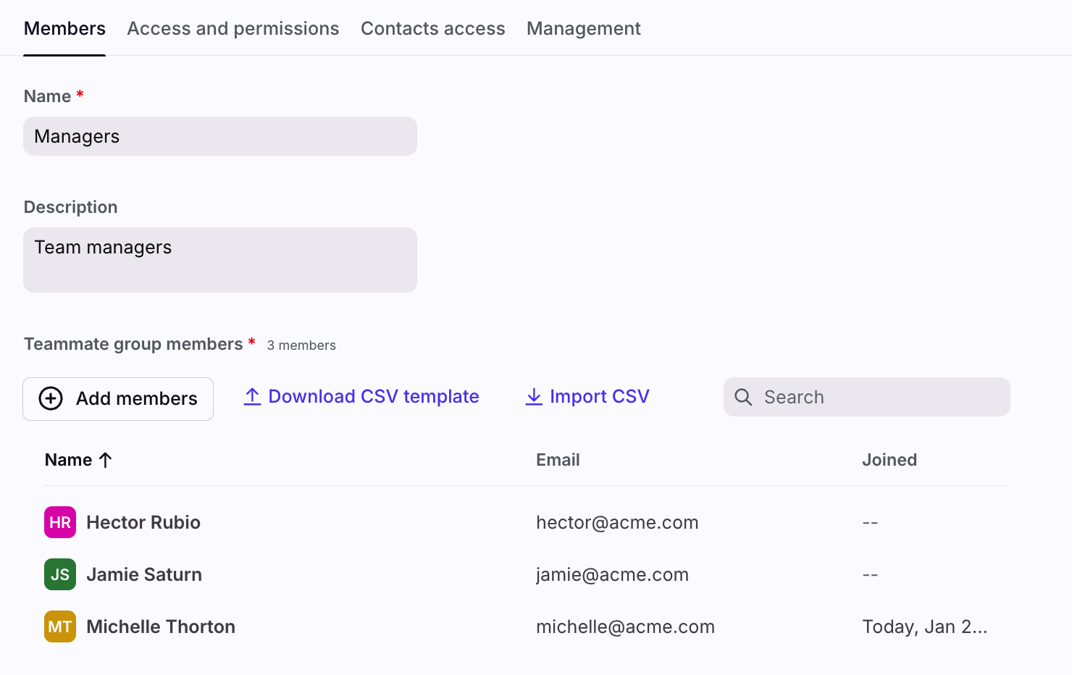Image resolution: width=1072 pixels, height=675 pixels.
Task: Click the download arrow icon beside Import CSV
Action: click(534, 396)
